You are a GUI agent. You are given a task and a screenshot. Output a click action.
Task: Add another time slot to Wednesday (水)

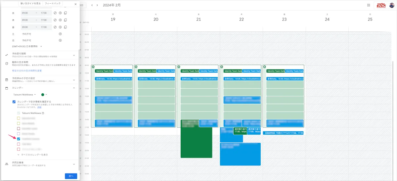(x=60, y=13)
